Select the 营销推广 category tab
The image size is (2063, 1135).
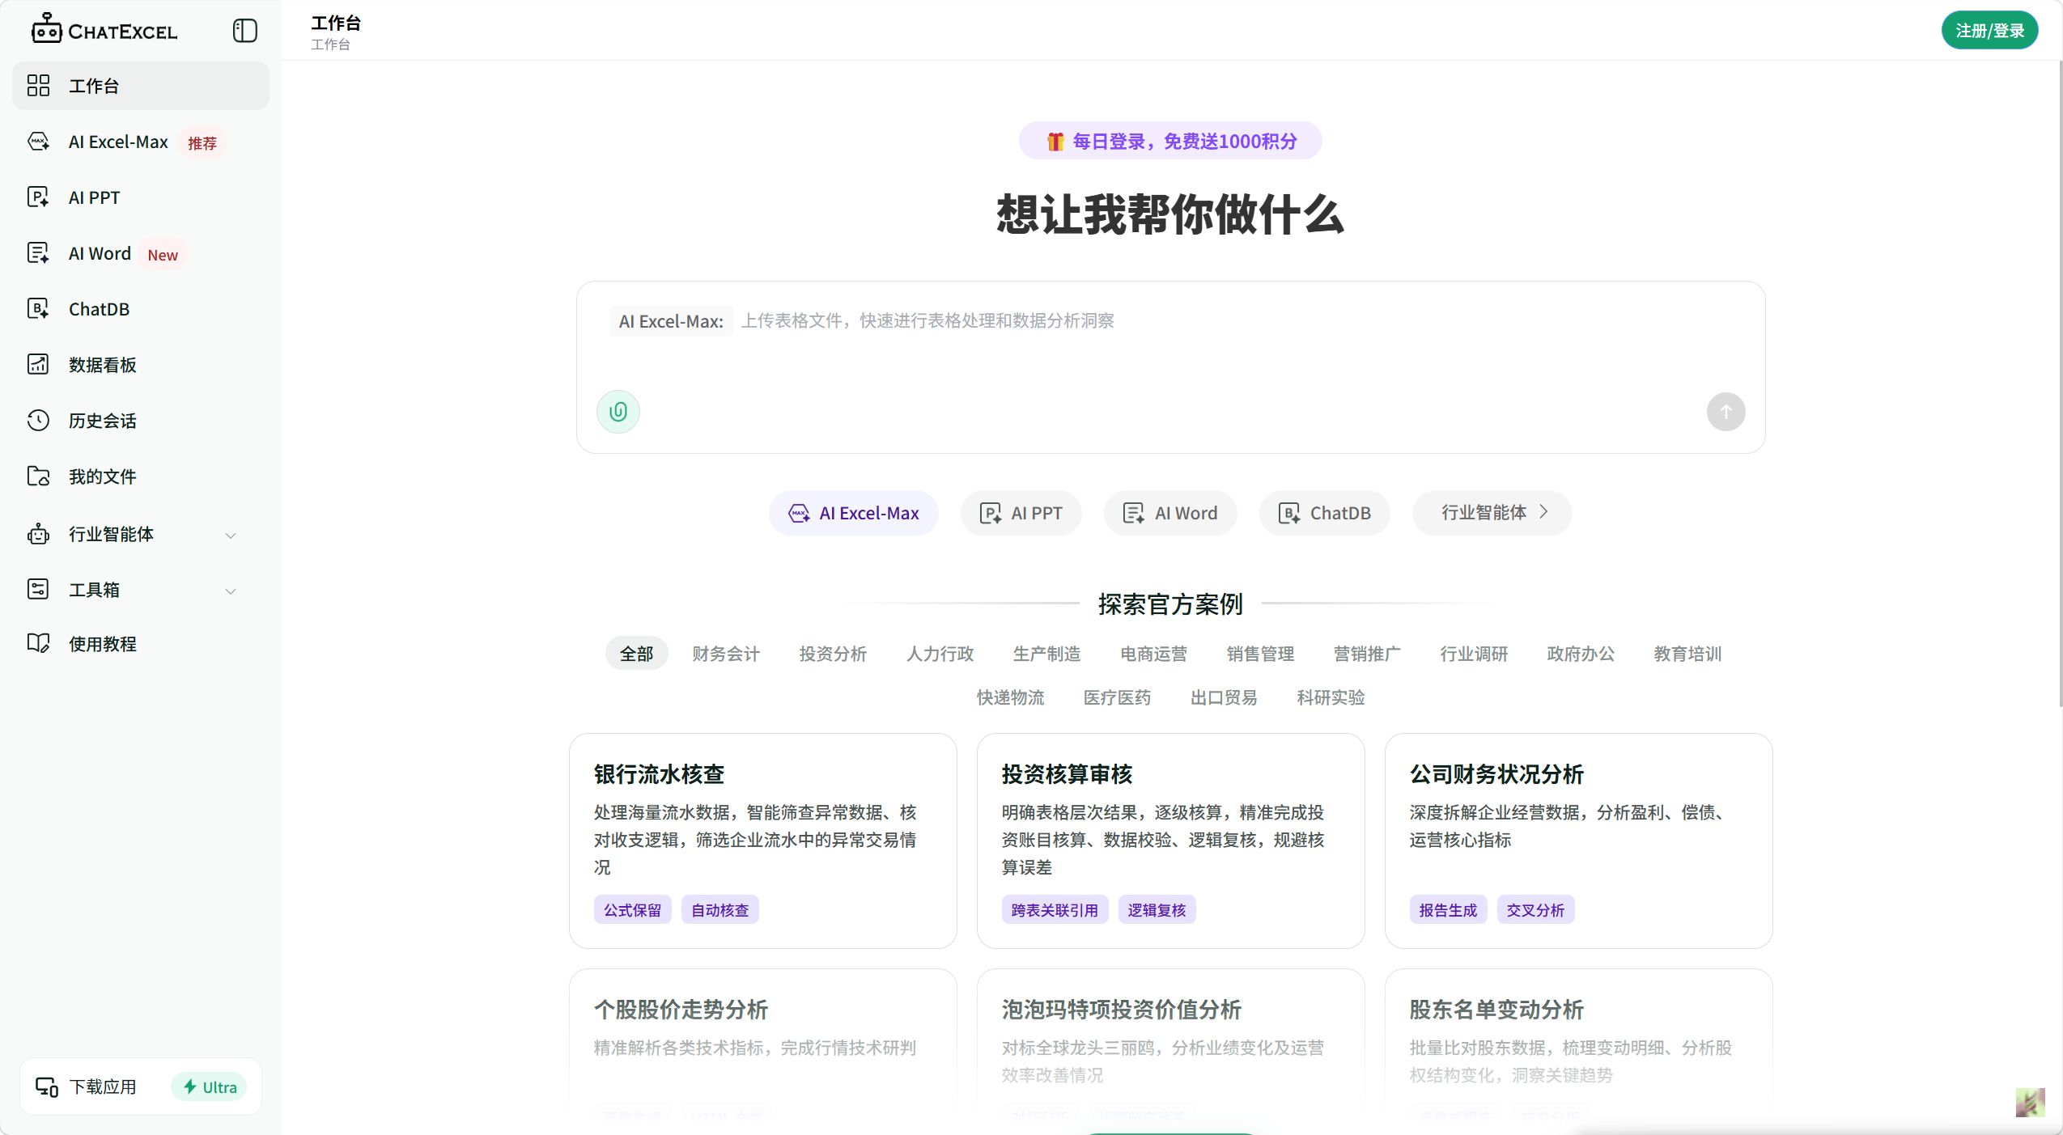pos(1367,654)
